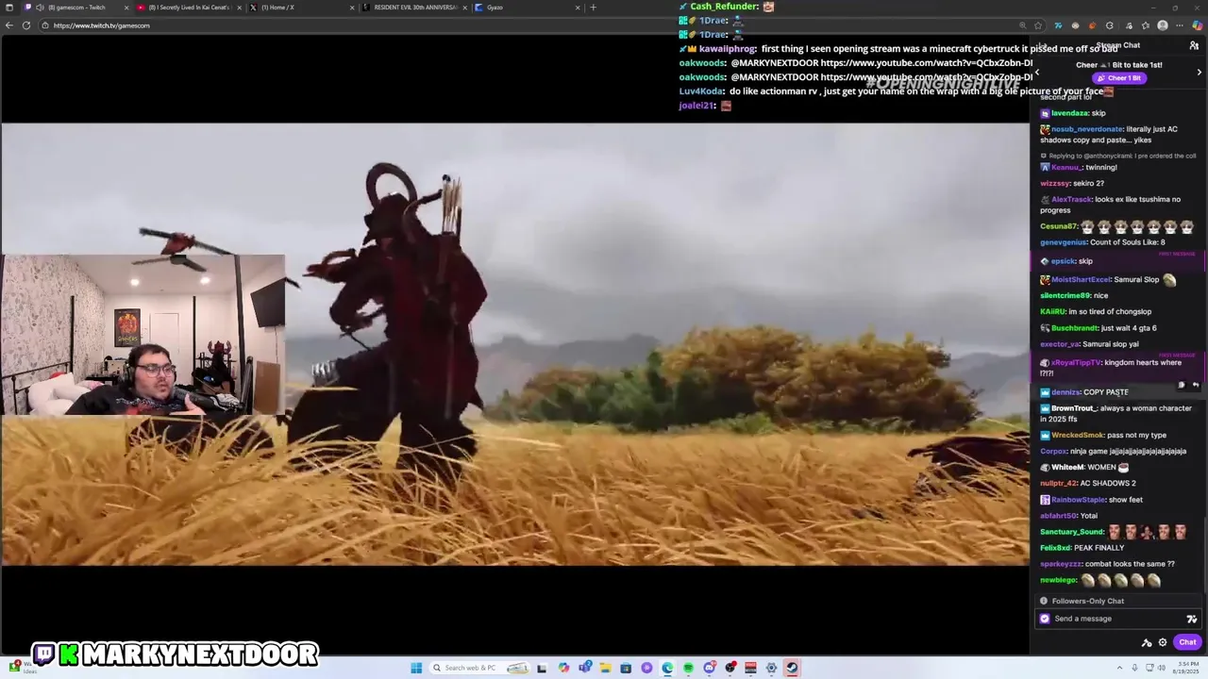Open Microsoft Edge from the taskbar
The width and height of the screenshot is (1208, 679).
[667, 668]
